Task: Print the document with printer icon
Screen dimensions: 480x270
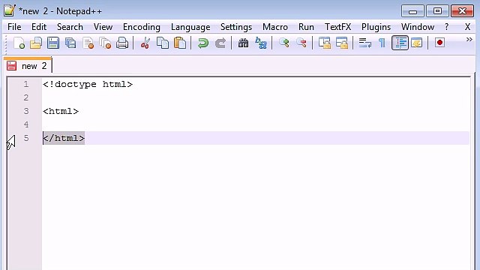Action: point(122,43)
